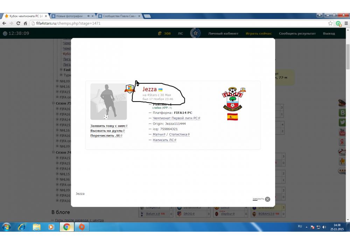
Task: Open the Матчи link
Action: [x=159, y=134]
